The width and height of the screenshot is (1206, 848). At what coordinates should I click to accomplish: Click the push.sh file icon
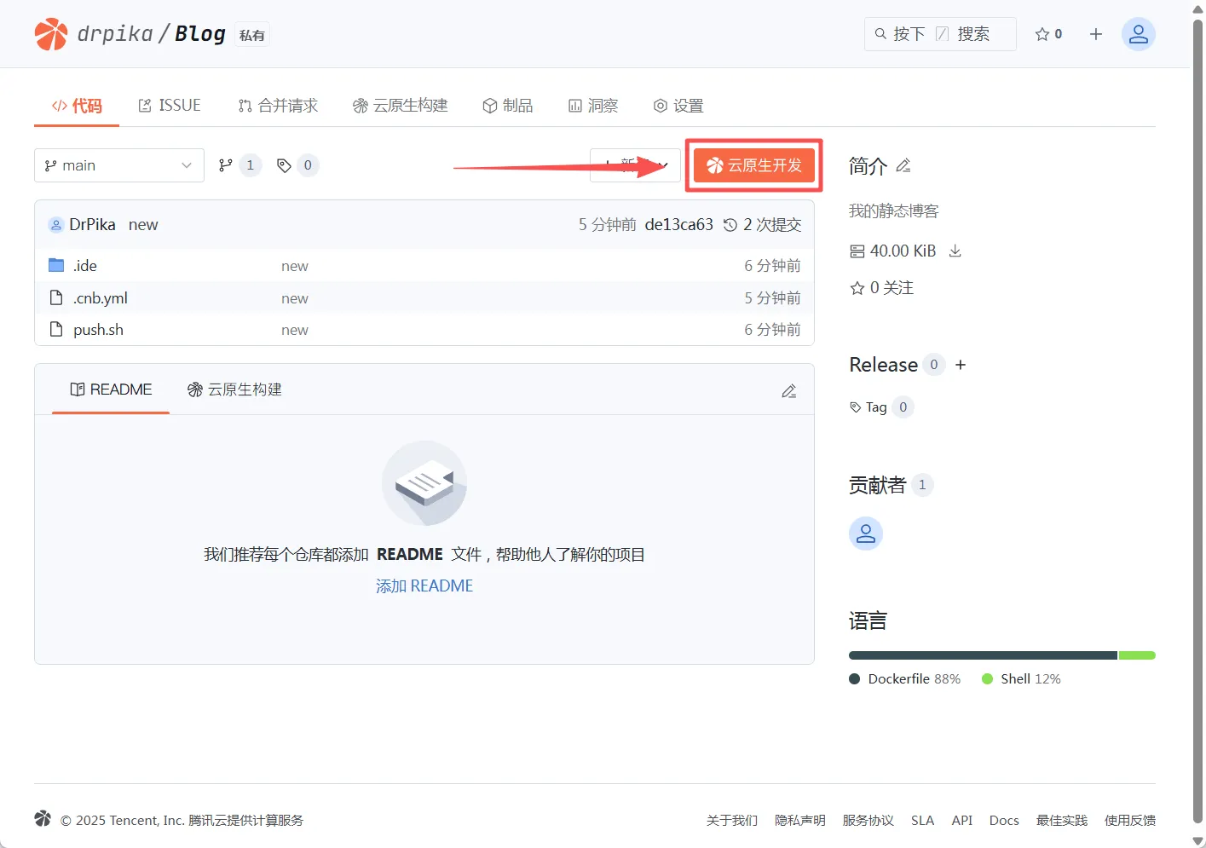pyautogui.click(x=56, y=329)
